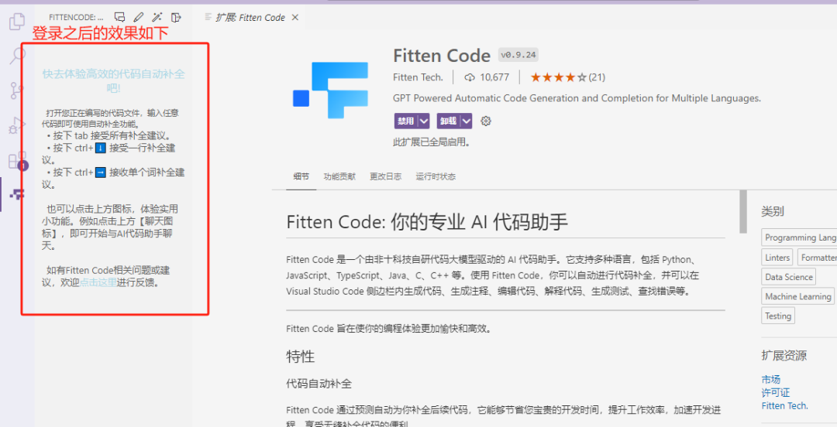
Task: Click the 代码自动补全 subheading
Action: (319, 384)
